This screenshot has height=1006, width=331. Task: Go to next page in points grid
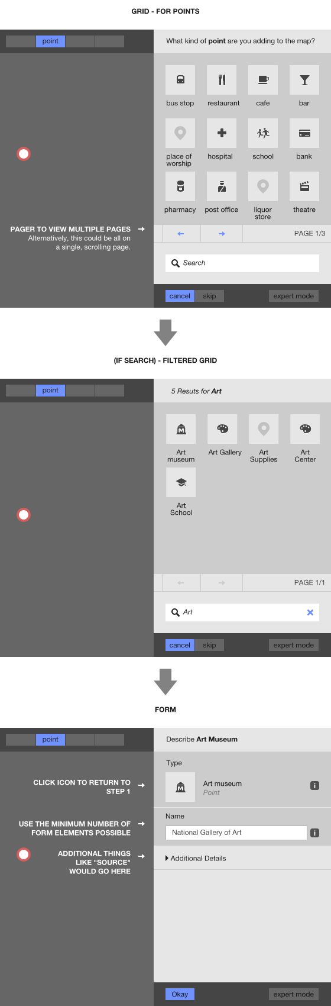pos(222,234)
